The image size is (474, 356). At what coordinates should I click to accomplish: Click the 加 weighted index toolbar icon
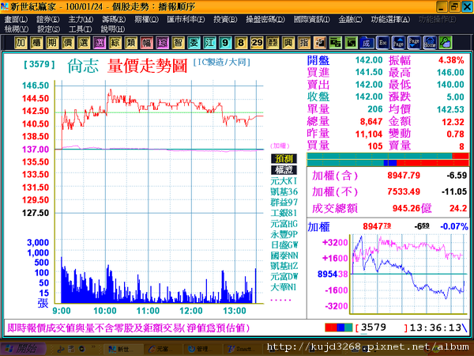coord(21,43)
